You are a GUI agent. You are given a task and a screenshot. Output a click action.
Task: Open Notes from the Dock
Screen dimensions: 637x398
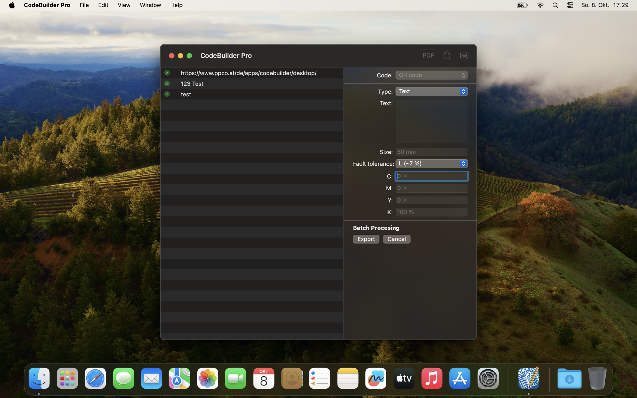point(348,378)
